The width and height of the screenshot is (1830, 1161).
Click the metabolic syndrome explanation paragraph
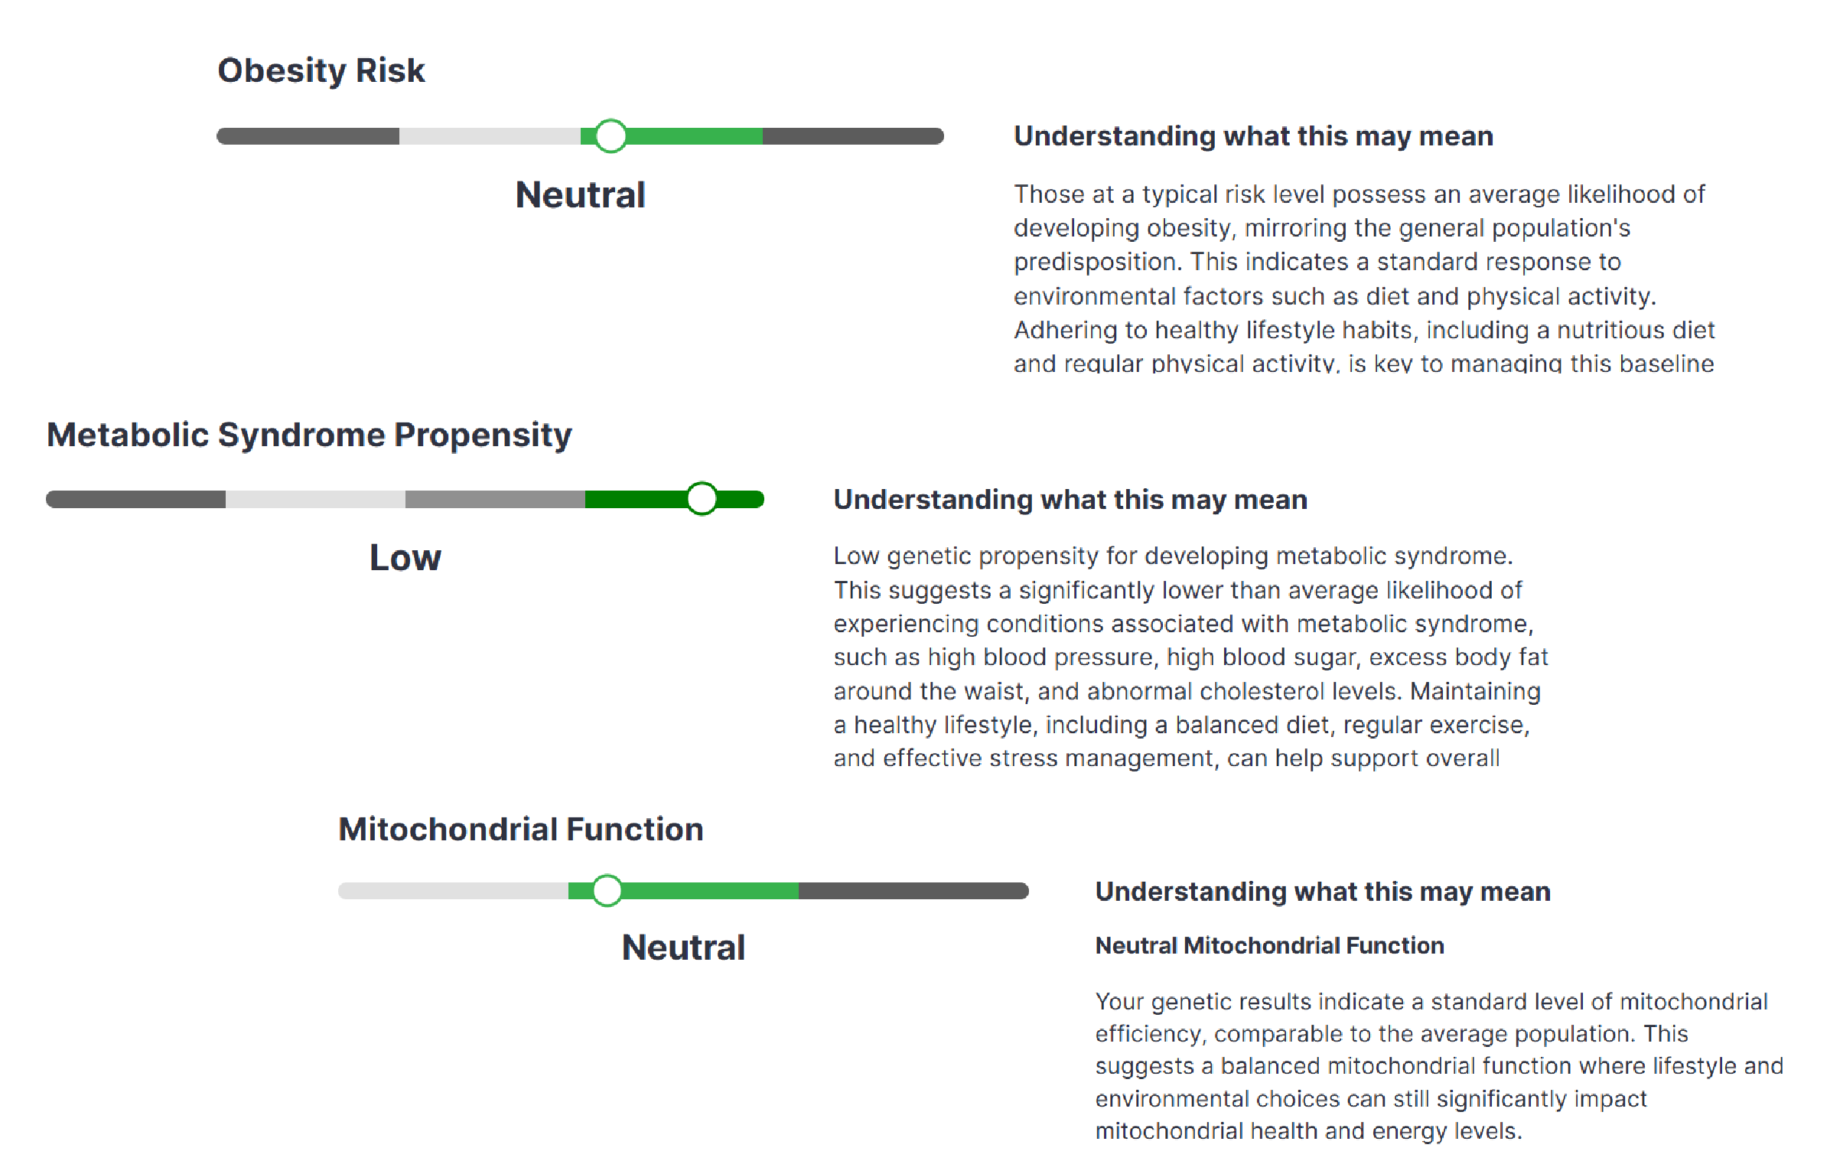1190,657
